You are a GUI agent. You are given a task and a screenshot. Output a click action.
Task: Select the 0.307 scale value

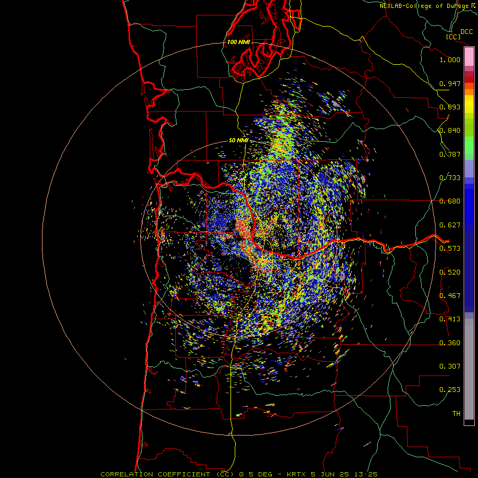(450, 366)
